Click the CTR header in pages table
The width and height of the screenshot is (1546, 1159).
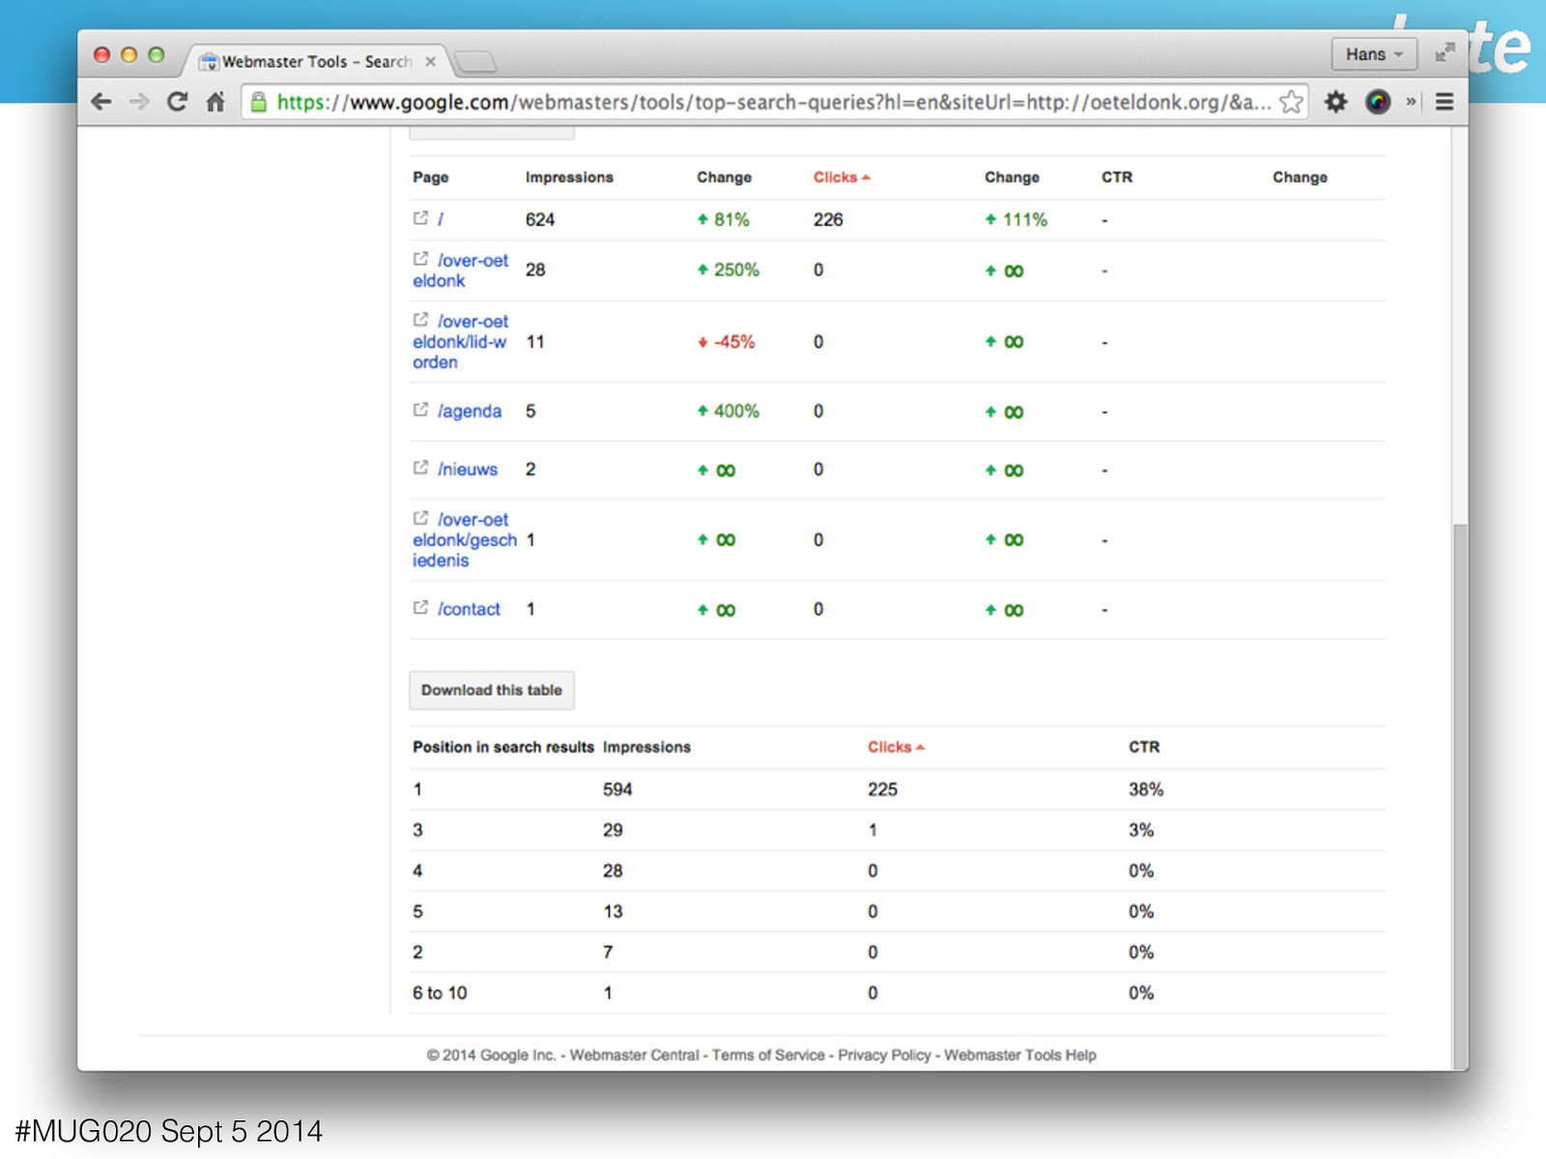1117,177
